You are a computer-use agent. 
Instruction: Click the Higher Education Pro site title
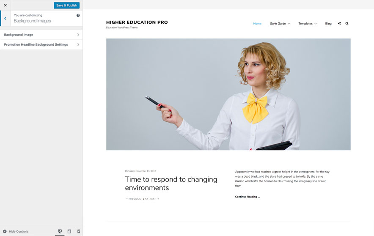click(x=137, y=22)
